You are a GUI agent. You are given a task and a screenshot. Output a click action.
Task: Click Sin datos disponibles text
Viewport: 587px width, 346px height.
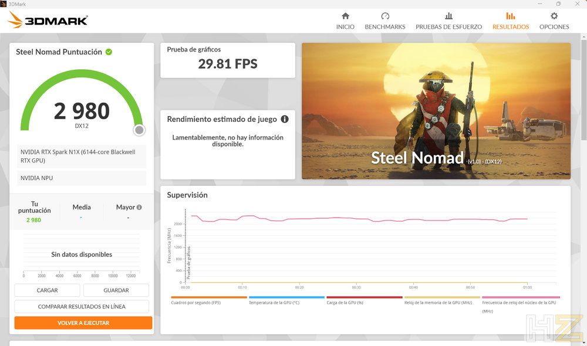82,255
